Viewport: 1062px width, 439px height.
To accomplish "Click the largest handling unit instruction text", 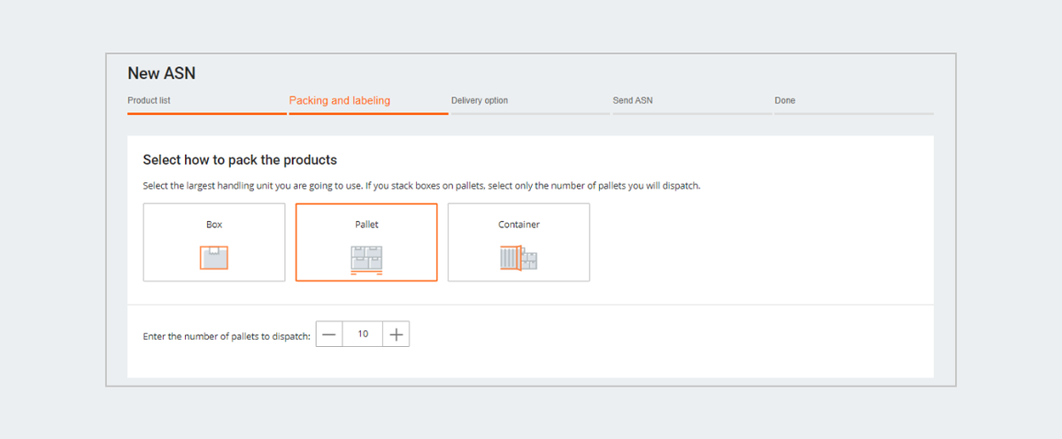I will pos(422,187).
